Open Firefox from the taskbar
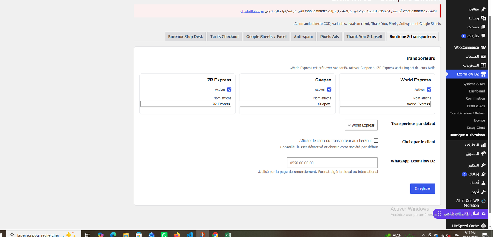 coord(177,235)
